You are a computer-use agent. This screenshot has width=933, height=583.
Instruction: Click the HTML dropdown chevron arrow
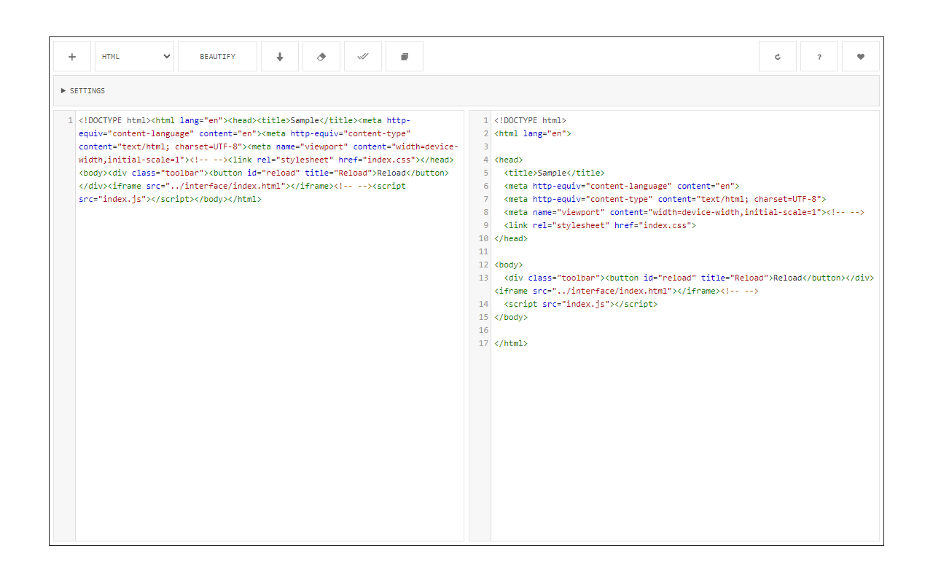pos(165,56)
